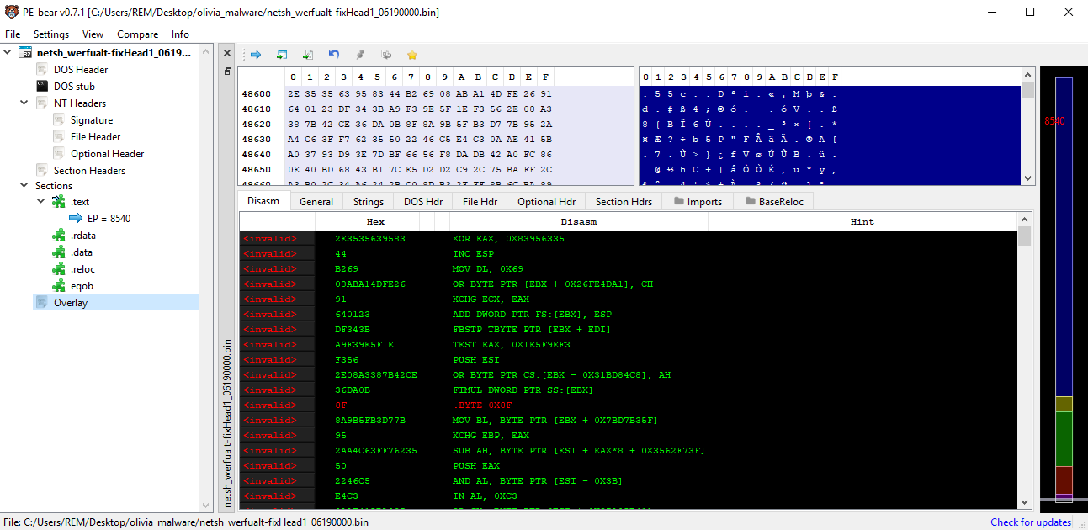This screenshot has width=1088, height=530.
Task: Select the DOS stub terminal icon
Action: [x=42, y=86]
